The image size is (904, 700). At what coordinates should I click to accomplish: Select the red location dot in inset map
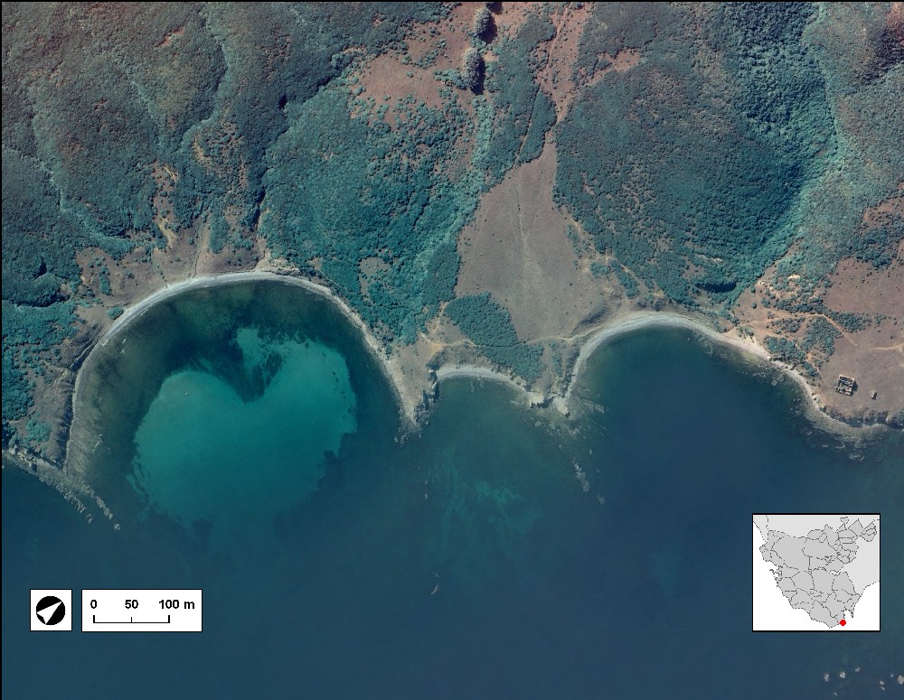coord(843,623)
